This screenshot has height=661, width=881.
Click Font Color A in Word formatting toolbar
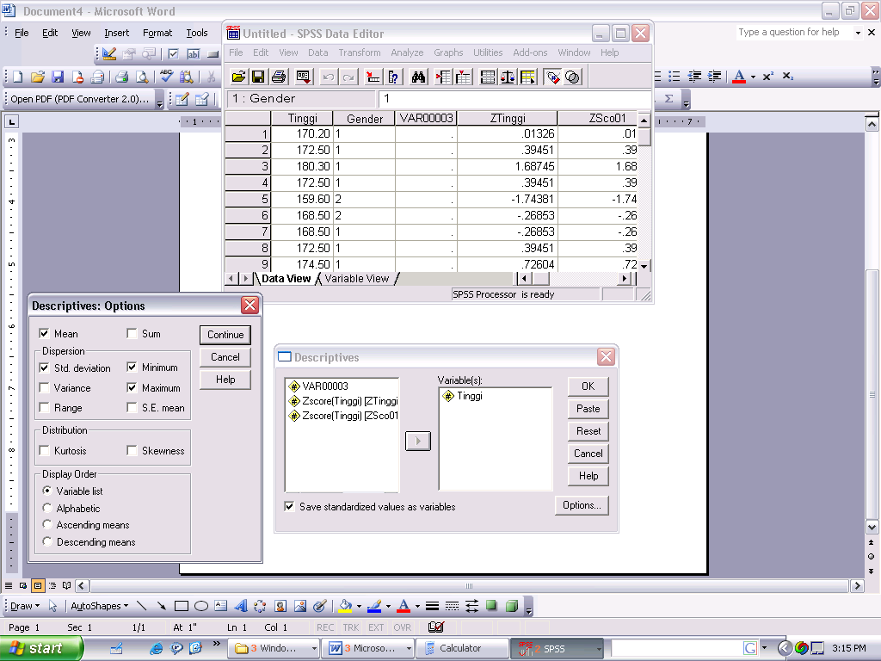pyautogui.click(x=739, y=77)
